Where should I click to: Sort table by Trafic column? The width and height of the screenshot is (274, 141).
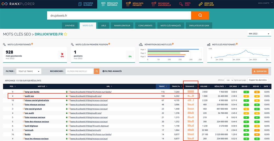[163, 86]
